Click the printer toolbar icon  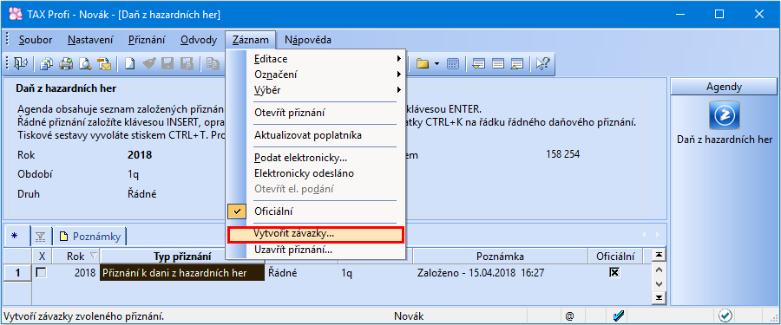point(66,64)
